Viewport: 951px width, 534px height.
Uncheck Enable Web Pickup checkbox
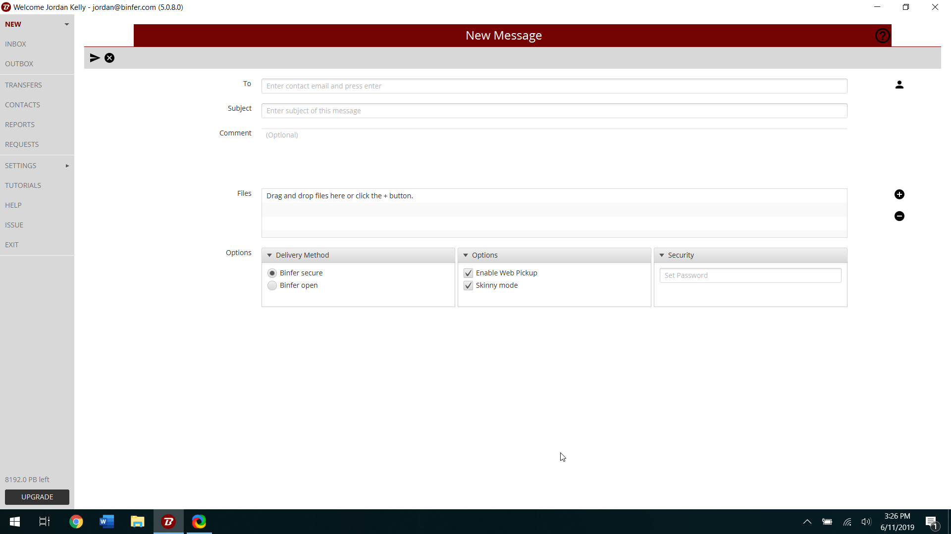pos(468,273)
